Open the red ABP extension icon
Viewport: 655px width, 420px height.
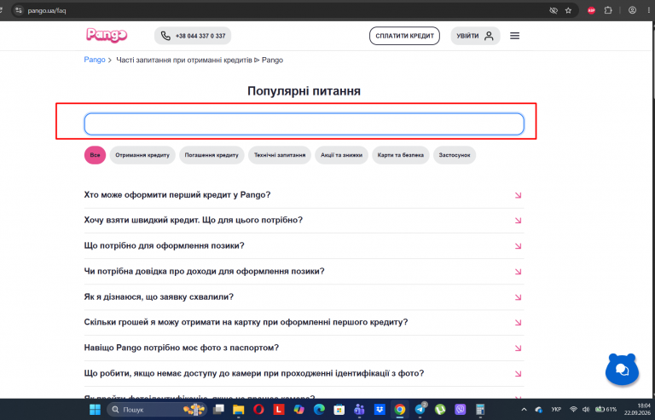[591, 10]
